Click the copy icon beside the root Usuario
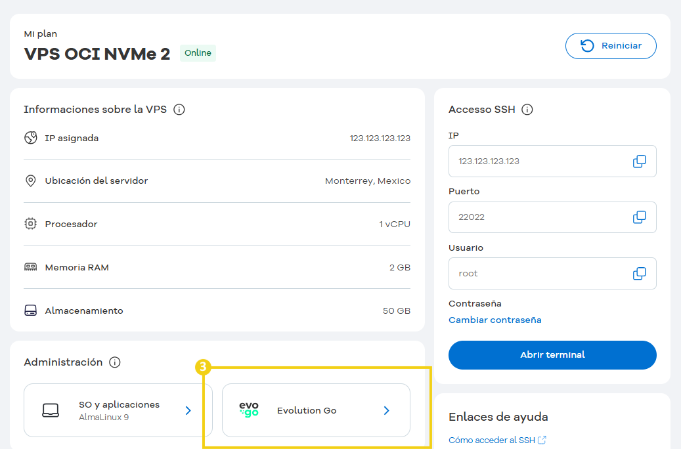 tap(638, 273)
